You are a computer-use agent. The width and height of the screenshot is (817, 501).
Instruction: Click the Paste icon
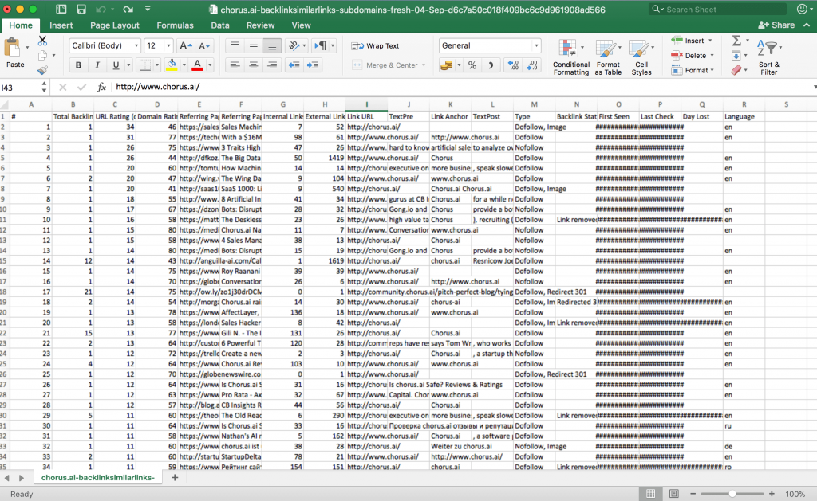point(15,49)
